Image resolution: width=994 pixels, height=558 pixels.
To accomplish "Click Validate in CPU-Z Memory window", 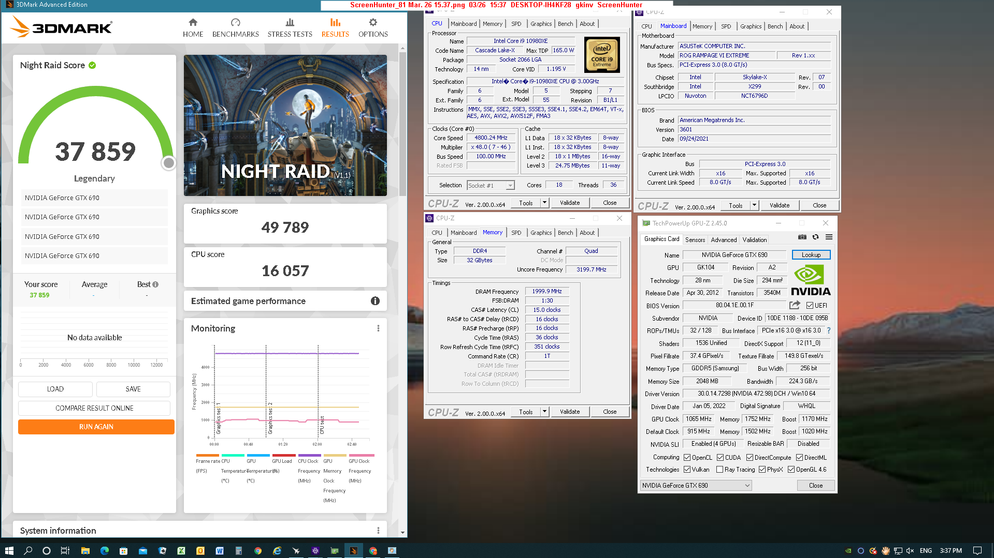I will coord(570,412).
